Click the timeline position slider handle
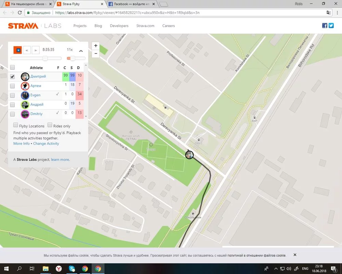Image resolution: width=342 pixels, height=274 pixels. point(45,58)
